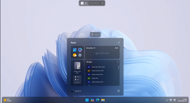Open the clock showing 14:34 November 25
Screen dimensions: 190x103
tap(182, 100)
